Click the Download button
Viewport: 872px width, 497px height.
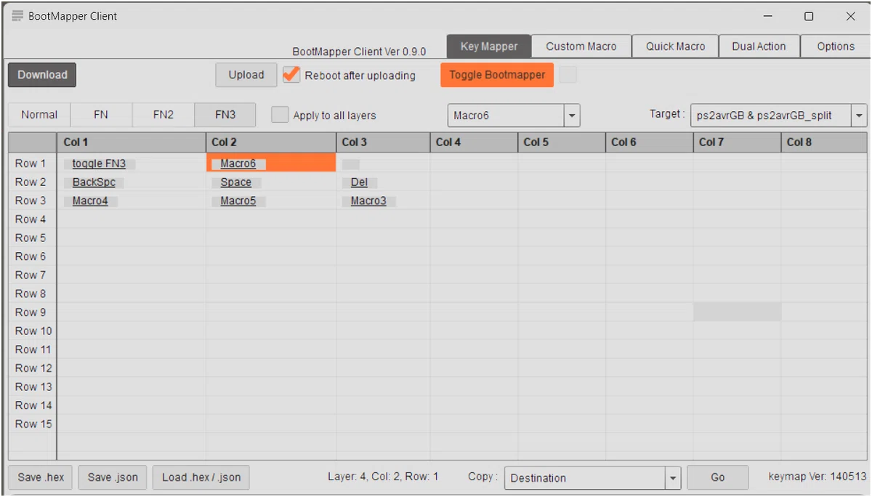coord(42,75)
